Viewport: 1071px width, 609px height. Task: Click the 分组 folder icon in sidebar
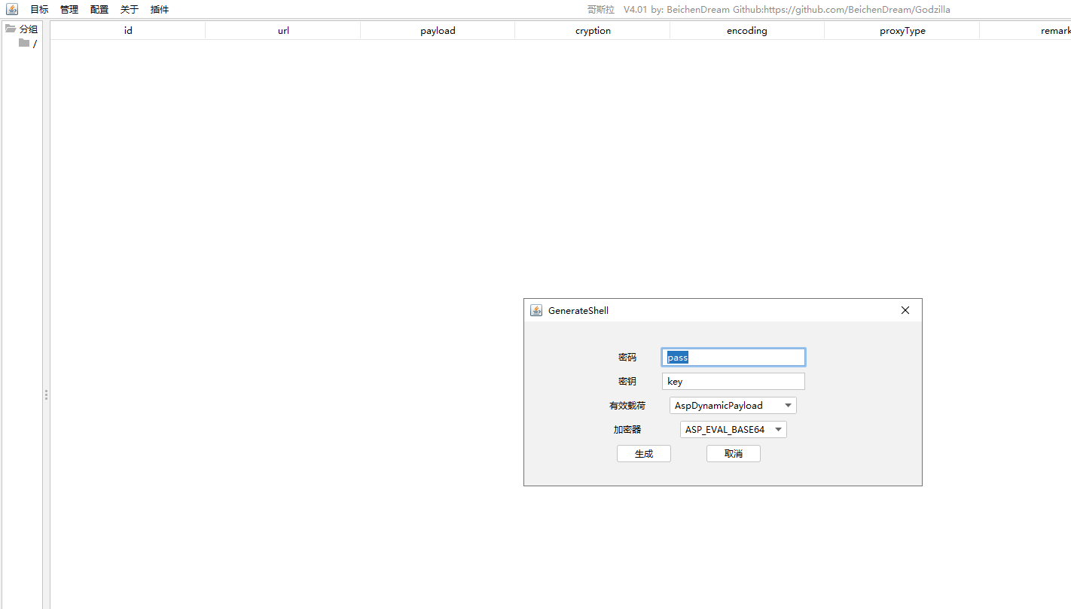(x=11, y=29)
